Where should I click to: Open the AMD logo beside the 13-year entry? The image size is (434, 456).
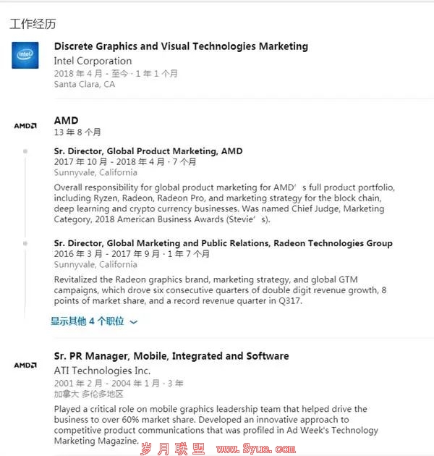pyautogui.click(x=25, y=126)
